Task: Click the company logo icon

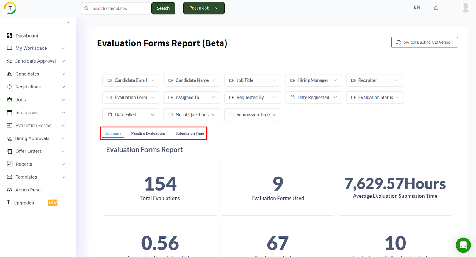Action: point(10,8)
